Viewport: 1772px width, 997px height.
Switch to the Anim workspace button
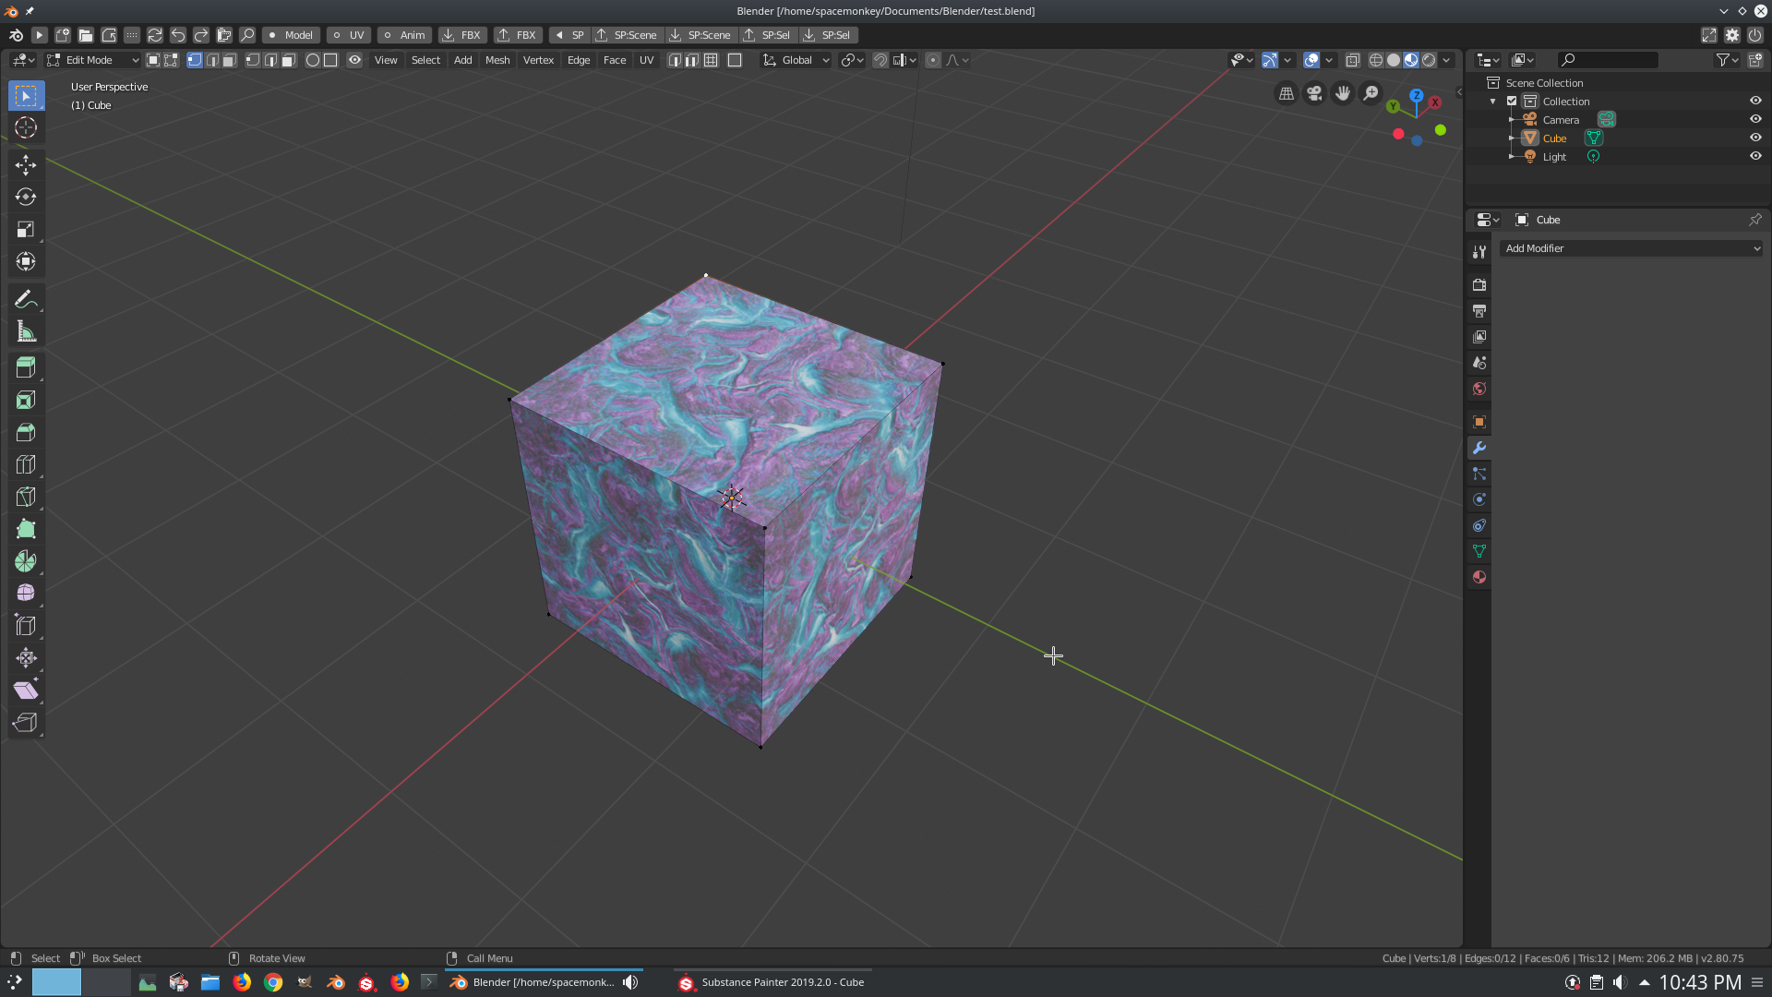(x=404, y=35)
